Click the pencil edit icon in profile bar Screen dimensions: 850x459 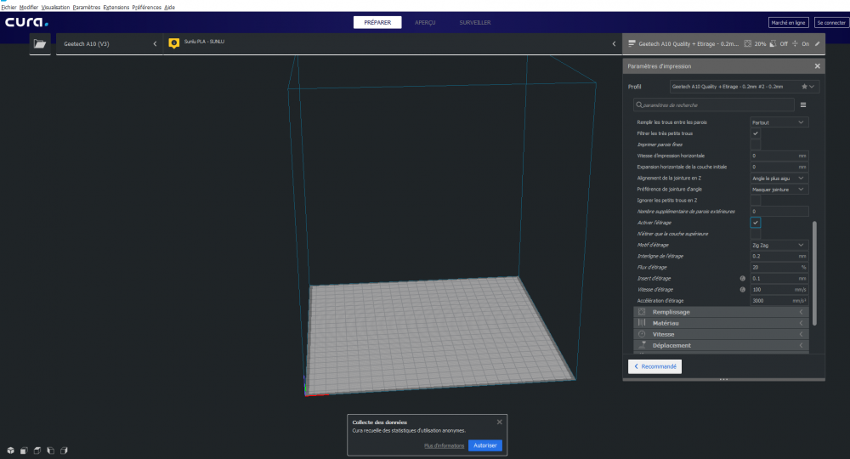[818, 44]
